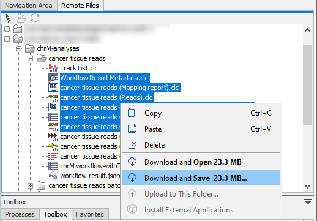The height and width of the screenshot is (221, 317).
Task: Click the vertical scrollbar thumb of the file tree
Action: pos(307,84)
